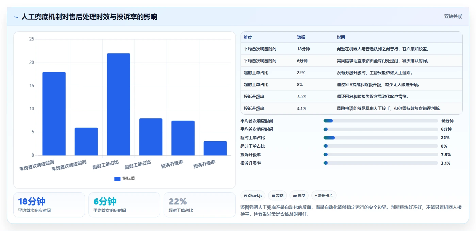Screen dimensions: 476x231
Task: Click the chart bar at value 8
Action: (x=151, y=137)
